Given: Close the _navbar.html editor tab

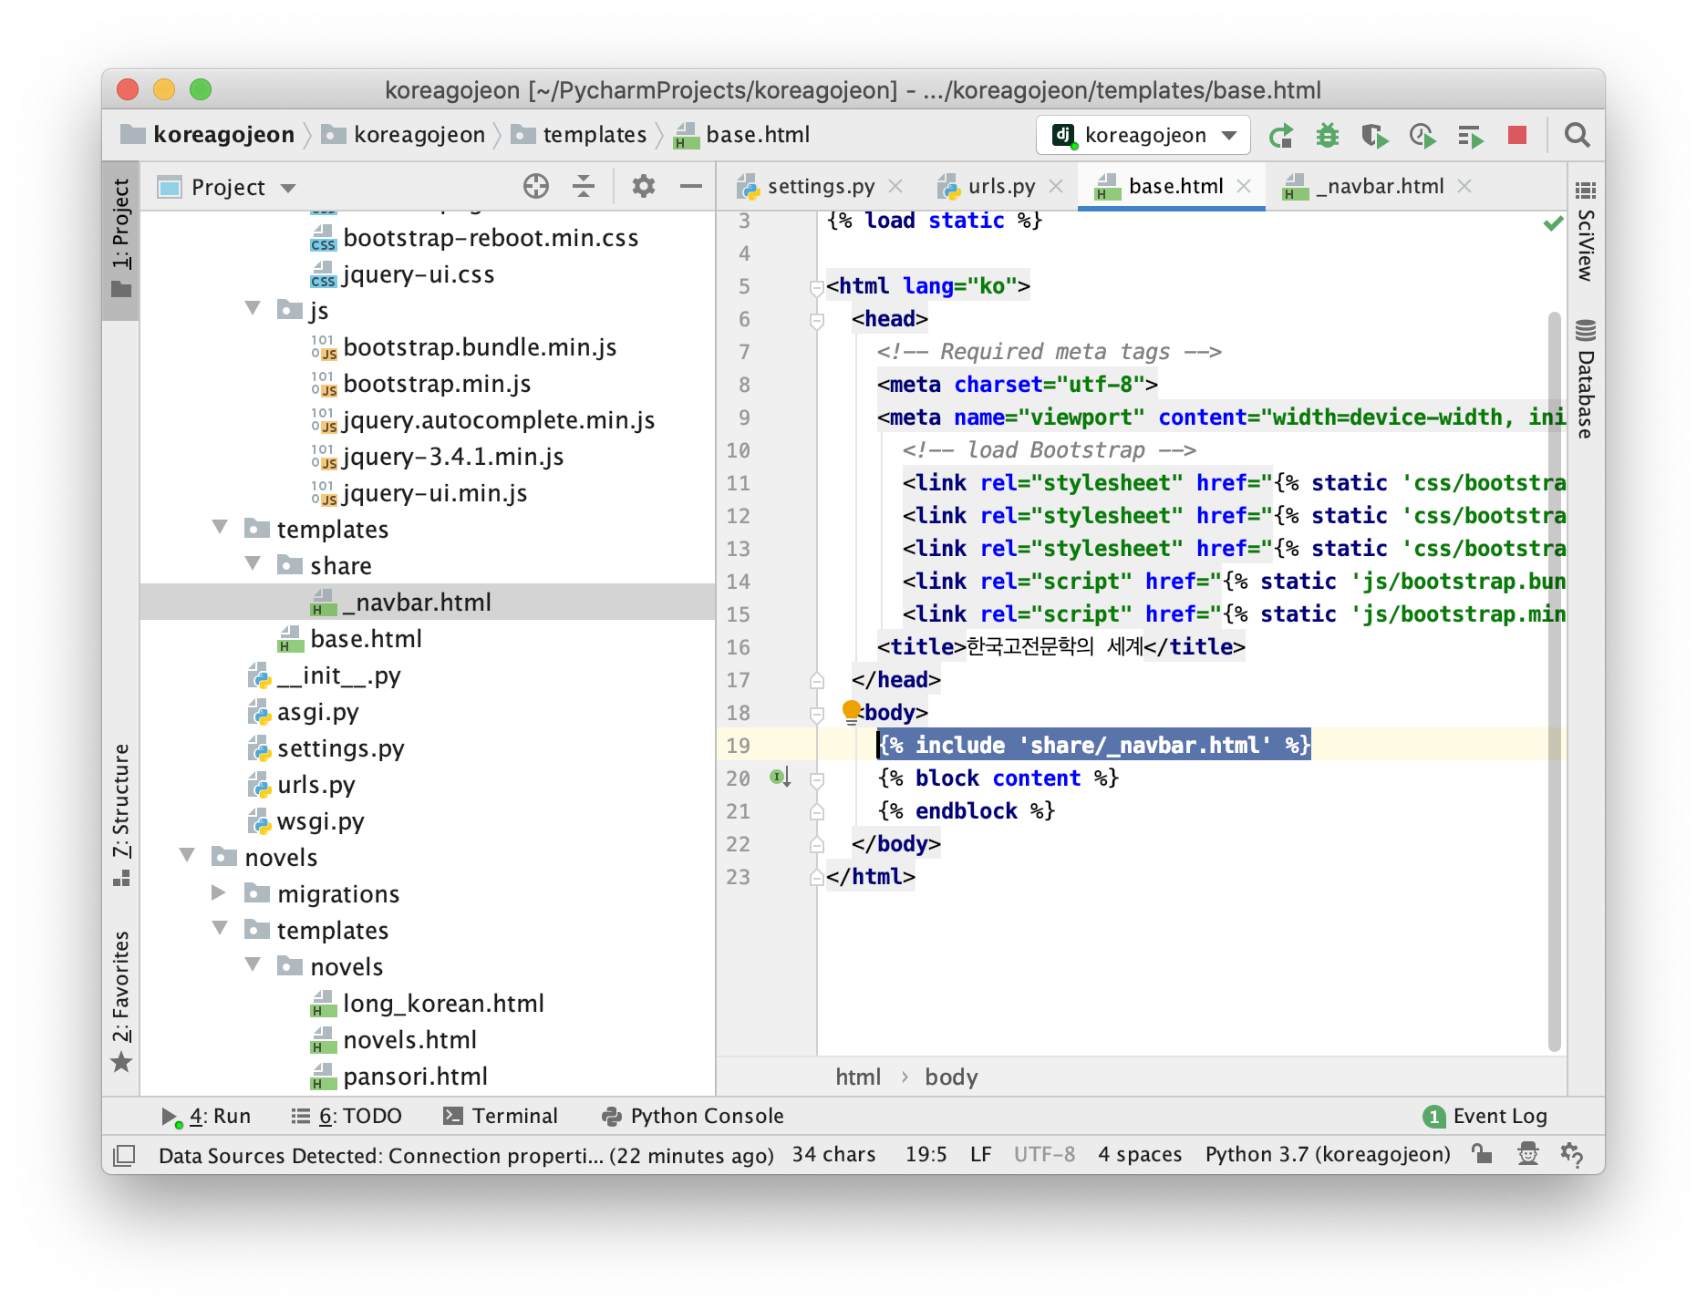Looking at the screenshot, I should (1464, 186).
